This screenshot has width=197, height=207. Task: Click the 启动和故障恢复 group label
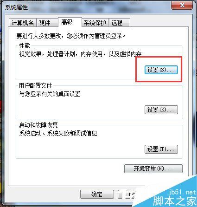[x=38, y=125]
